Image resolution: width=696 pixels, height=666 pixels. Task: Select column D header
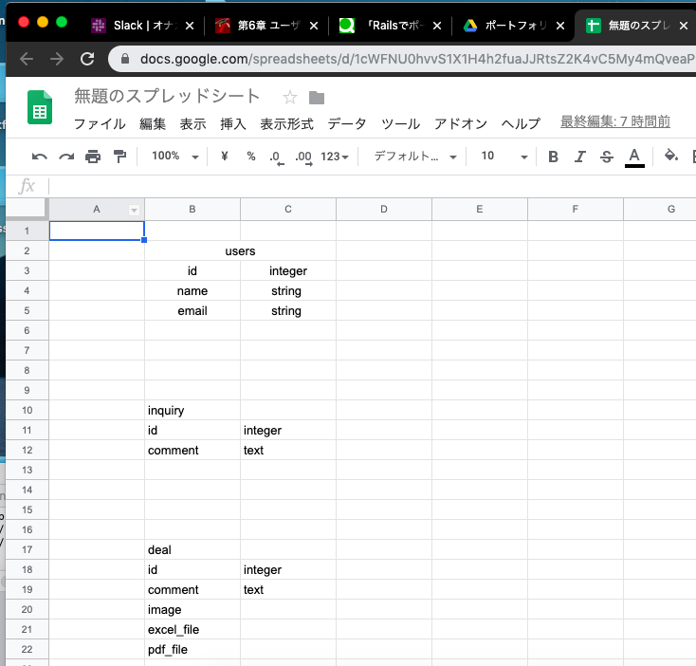(384, 209)
